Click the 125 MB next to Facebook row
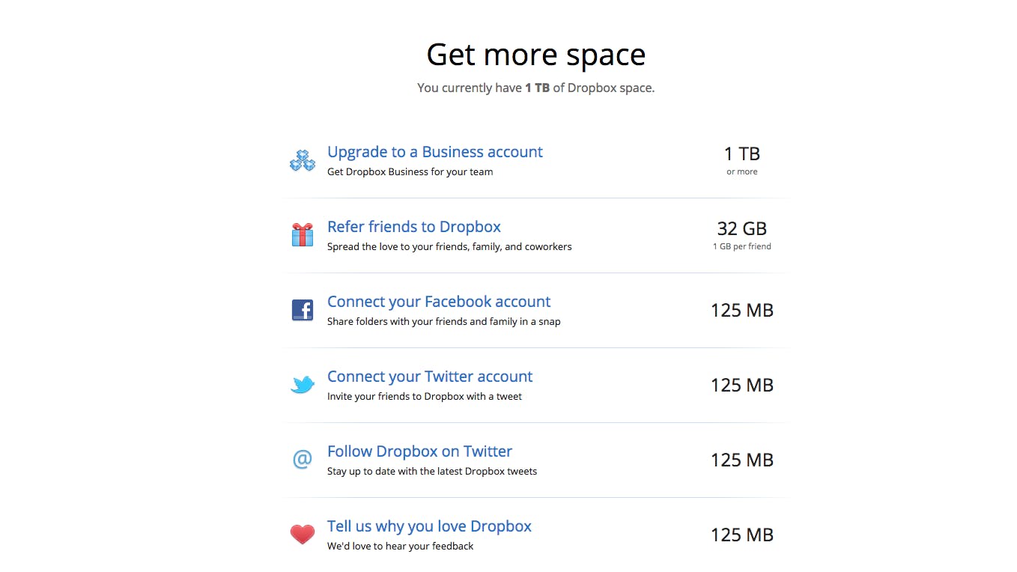 coord(741,310)
